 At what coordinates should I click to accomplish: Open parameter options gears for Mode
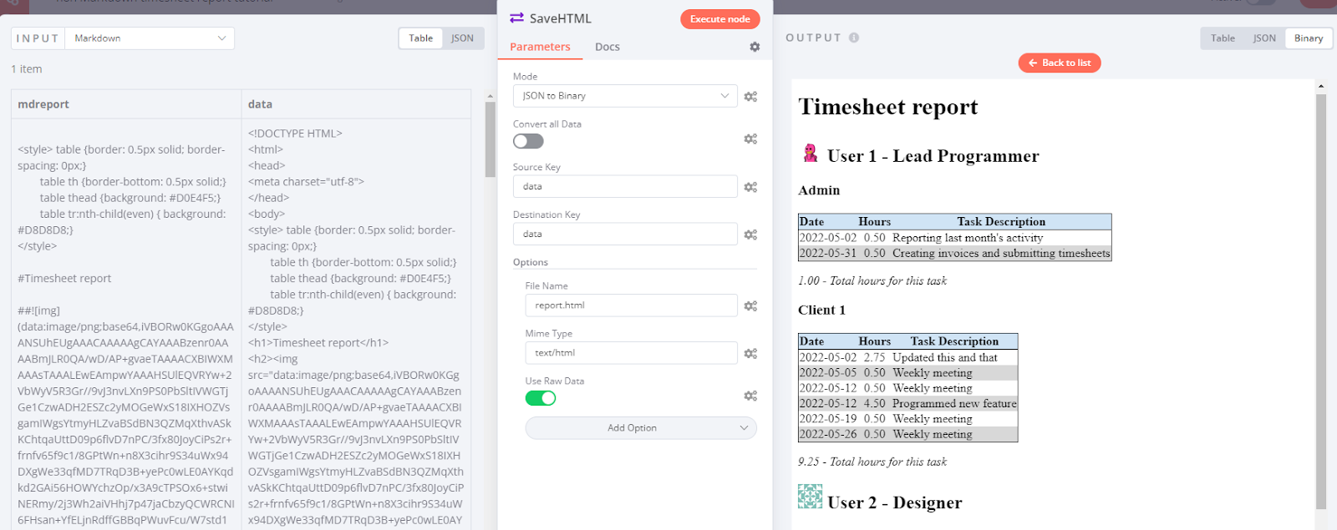pyautogui.click(x=750, y=96)
